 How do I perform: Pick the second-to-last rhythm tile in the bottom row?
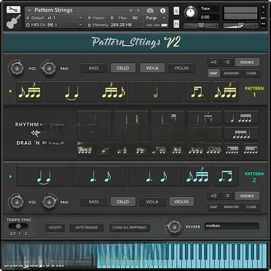point(232,150)
